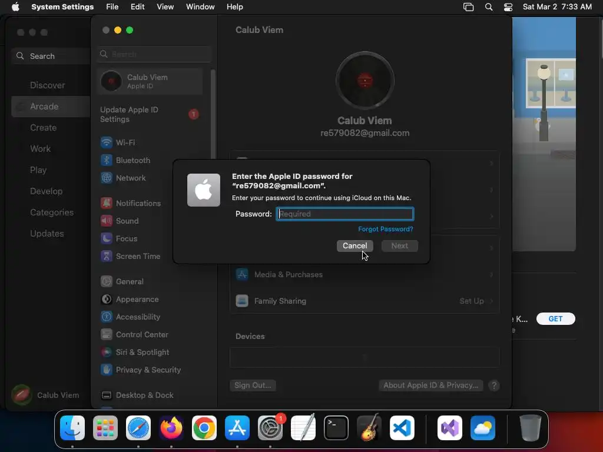
Task: Open Siri & Spotlight icon
Action: (x=107, y=352)
